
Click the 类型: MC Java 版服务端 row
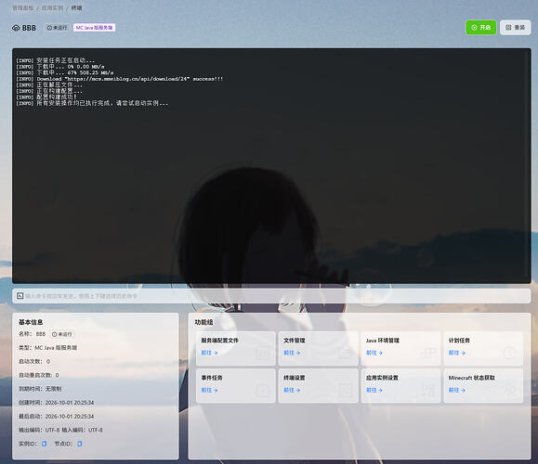47,347
